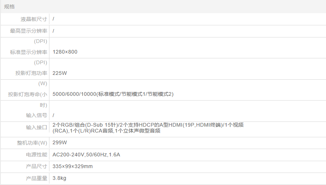
Task: Click the (W) unit text under 投影灯泡功率
Action: (x=43, y=83)
